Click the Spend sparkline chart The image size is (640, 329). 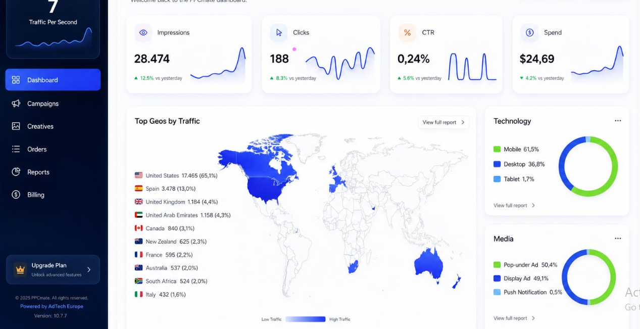coord(597,64)
